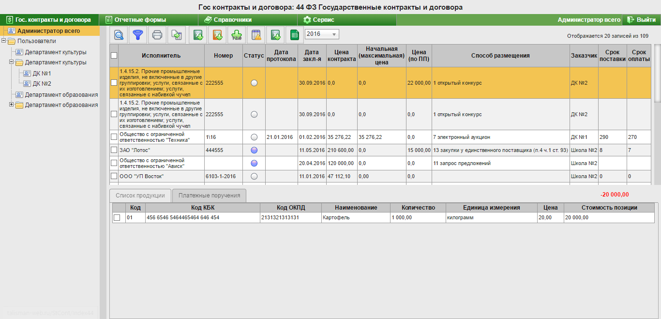The height and width of the screenshot is (319, 661).
Task: Sort by the Исполнитель column header
Action: pos(161,56)
